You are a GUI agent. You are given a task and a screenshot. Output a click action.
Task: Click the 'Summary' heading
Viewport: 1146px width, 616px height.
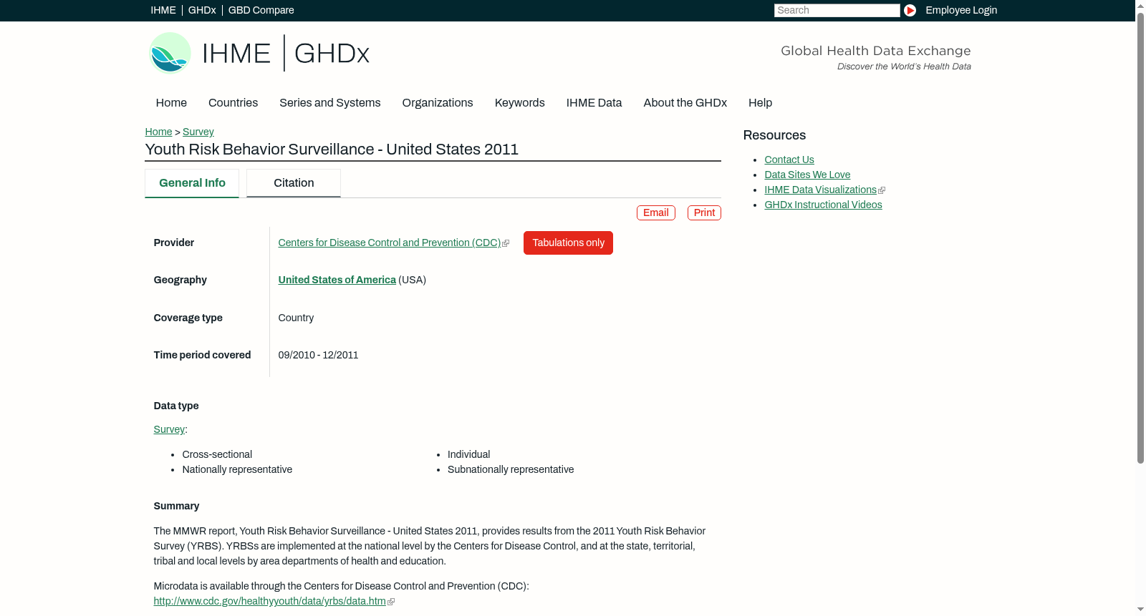[x=176, y=506]
